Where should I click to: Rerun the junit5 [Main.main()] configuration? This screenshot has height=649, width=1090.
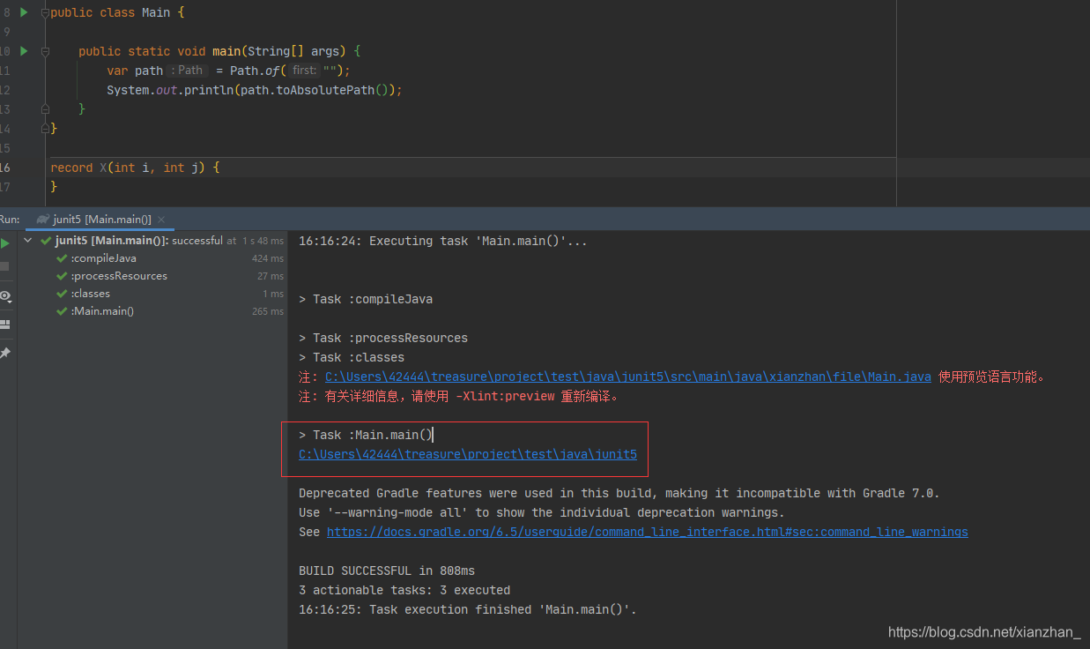pos(5,243)
